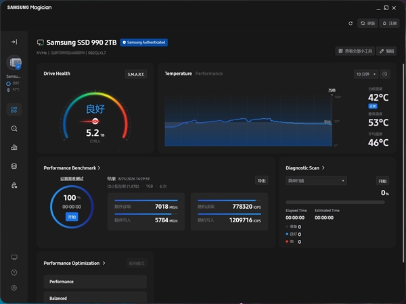Viewport: 406px width, 304px height.
Task: Expand the sidebar with the arrow icon
Action: tap(14, 42)
